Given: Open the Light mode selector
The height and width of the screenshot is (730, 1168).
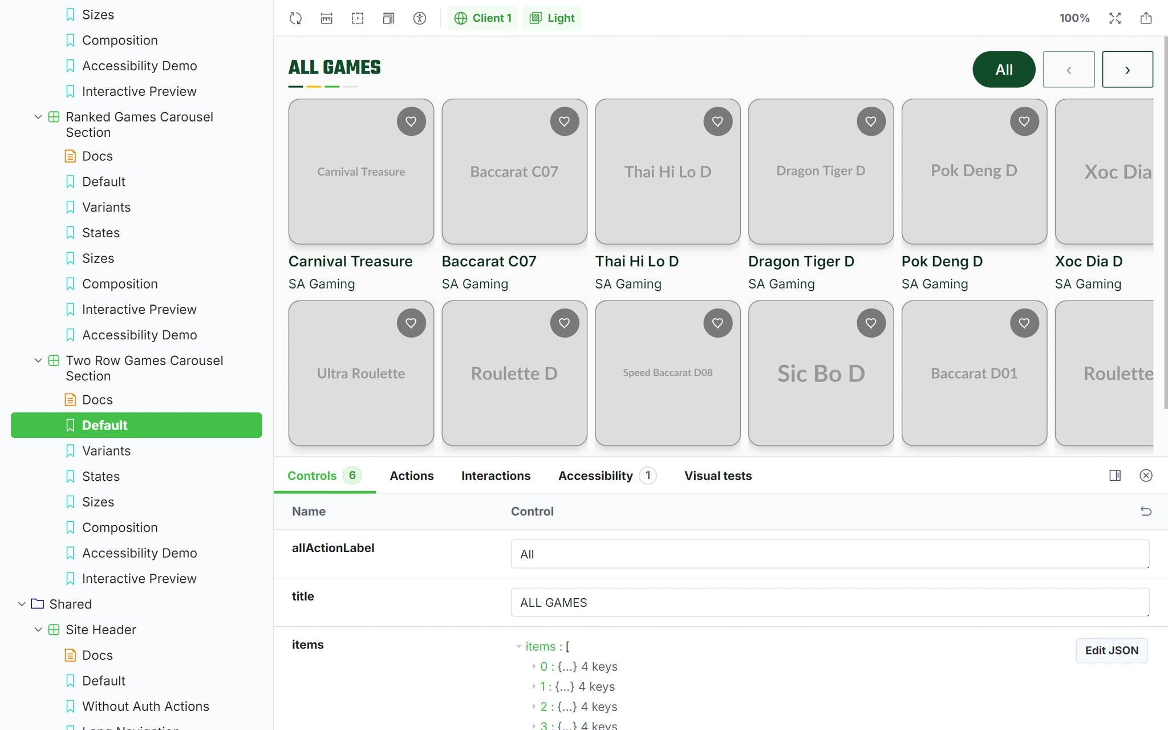Looking at the screenshot, I should (552, 18).
